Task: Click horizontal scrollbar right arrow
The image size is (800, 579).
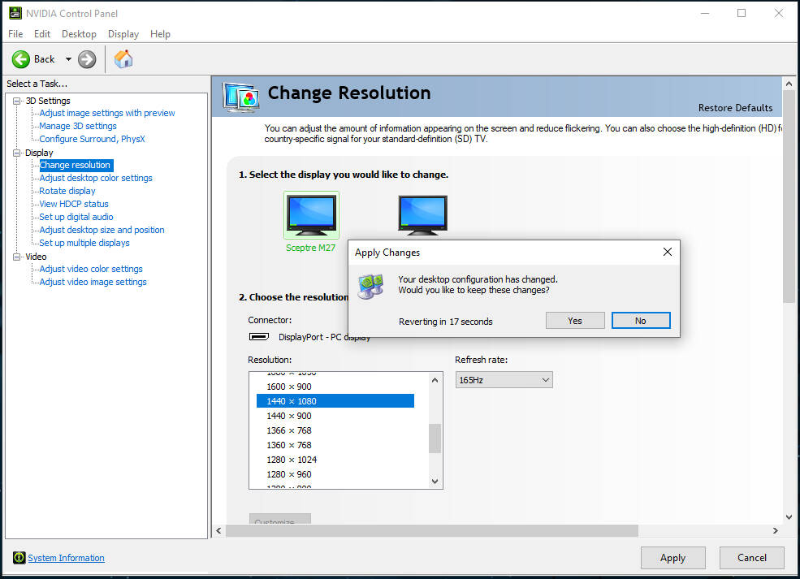Action: click(x=776, y=530)
